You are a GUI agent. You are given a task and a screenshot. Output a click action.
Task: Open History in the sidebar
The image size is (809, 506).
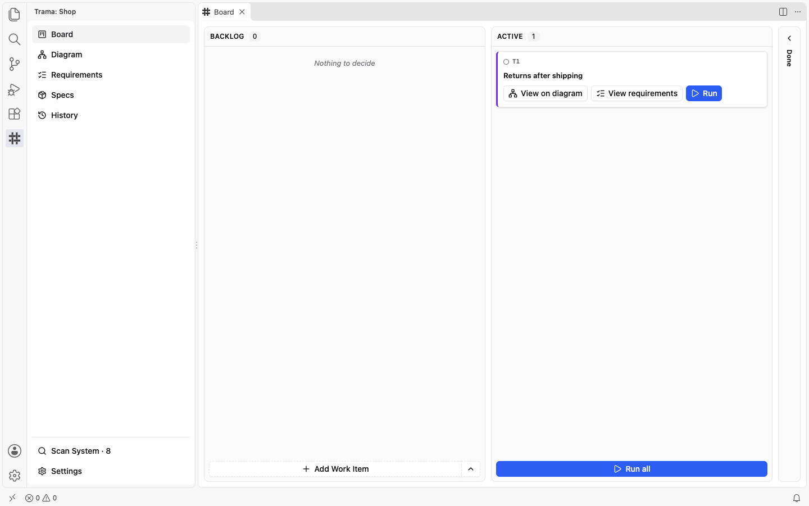[x=111, y=115]
